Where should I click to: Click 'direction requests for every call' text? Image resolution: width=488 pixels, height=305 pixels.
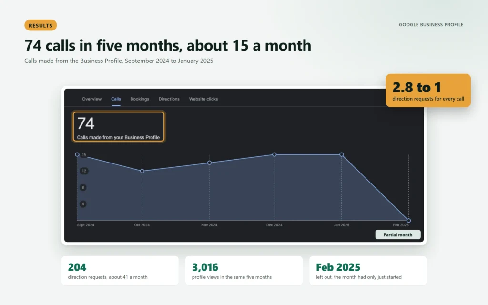tap(428, 99)
